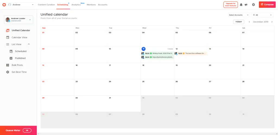Open the Select Accounts dropdown
The width and height of the screenshot is (278, 135).
click(239, 15)
